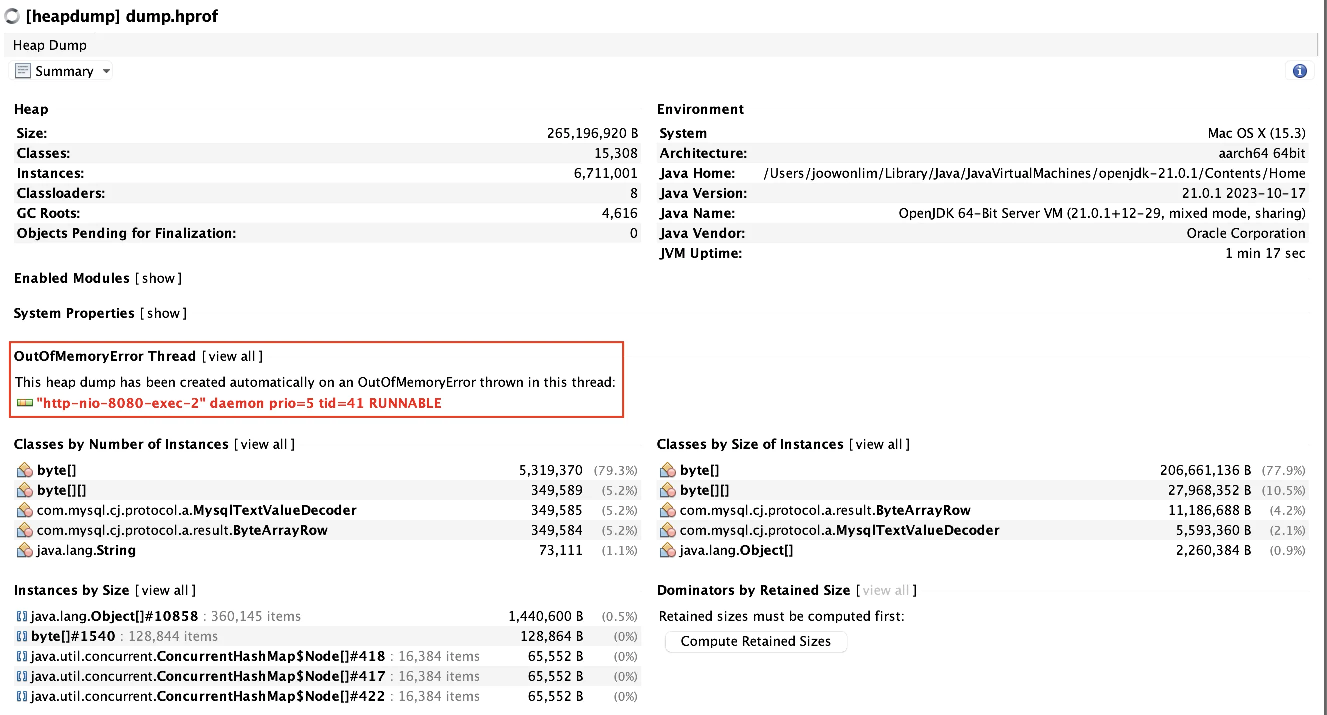Open the Summary view dropdown
This screenshot has width=1327, height=715.
click(106, 70)
